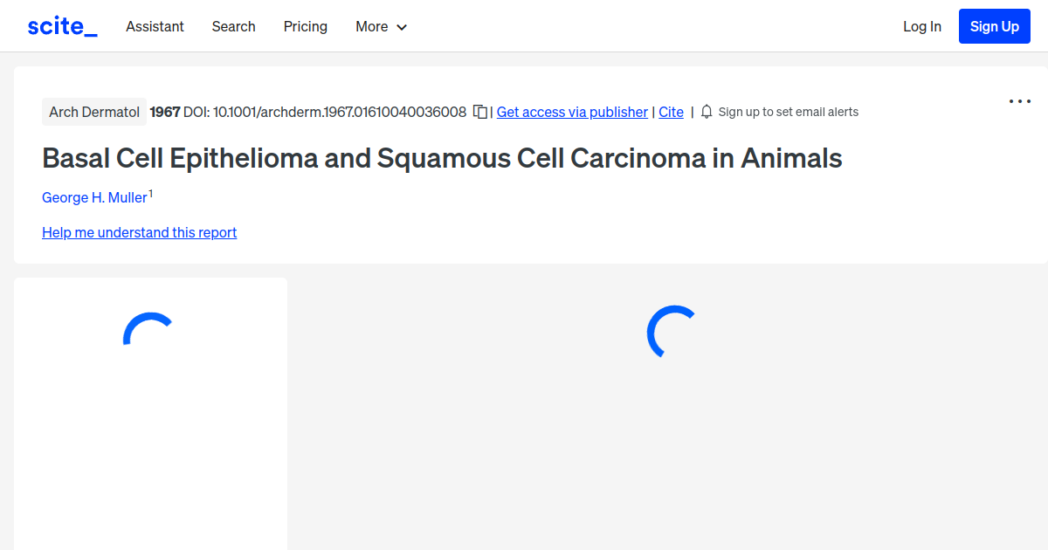Viewport: 1048px width, 550px height.
Task: Open the More navigation menu
Action: (x=374, y=27)
